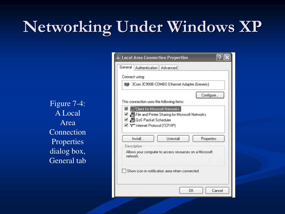Click the 'Connect using:' label

tap(133, 77)
